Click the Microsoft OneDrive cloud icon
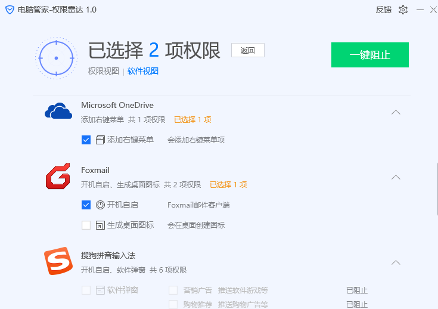The width and height of the screenshot is (438, 309). [x=58, y=111]
